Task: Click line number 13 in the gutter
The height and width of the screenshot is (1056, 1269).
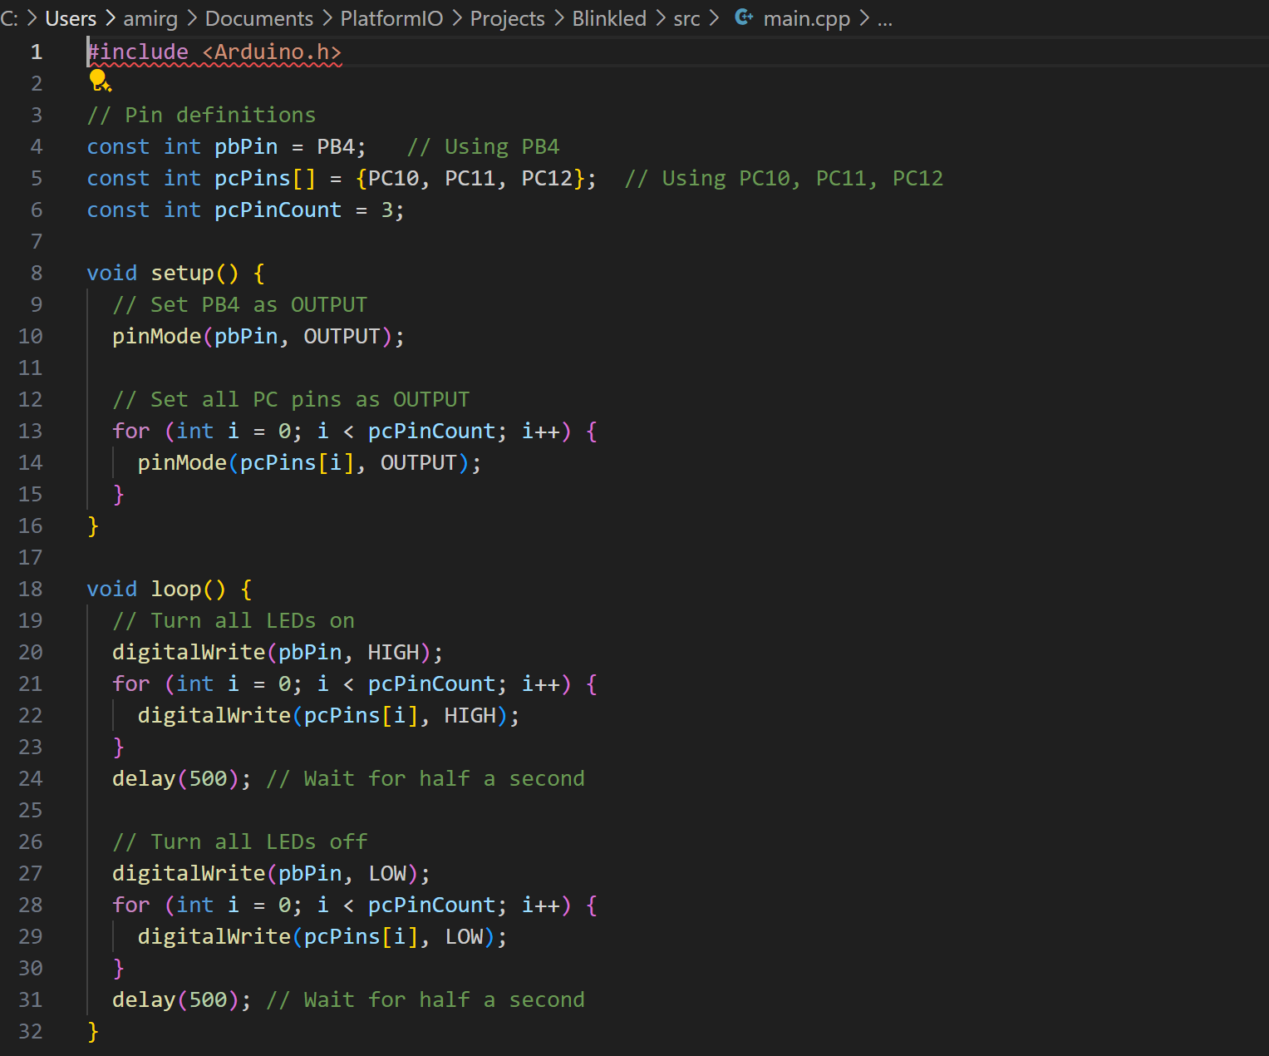Action: (x=30, y=431)
